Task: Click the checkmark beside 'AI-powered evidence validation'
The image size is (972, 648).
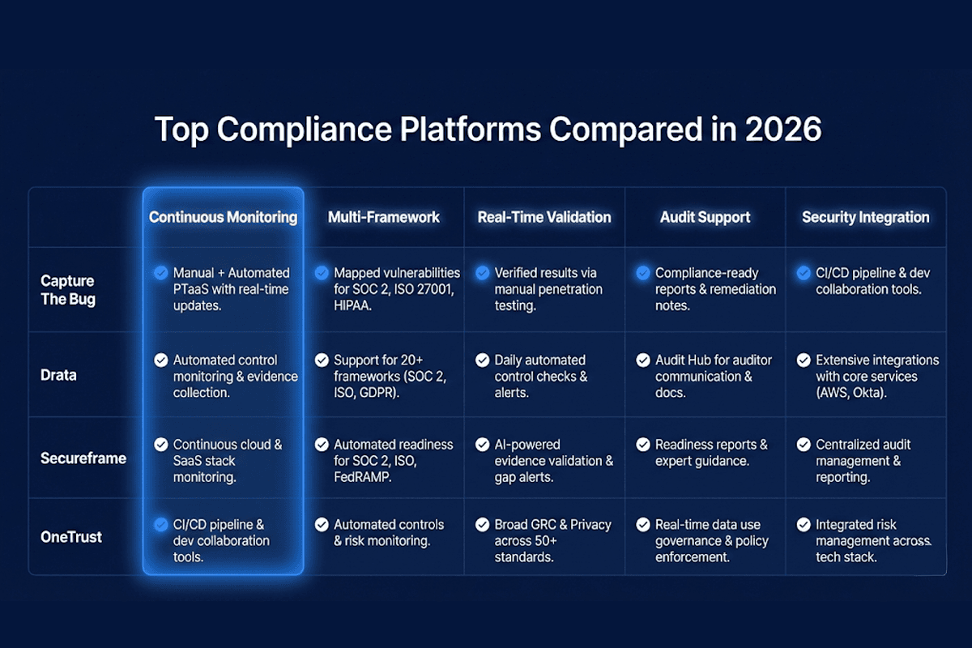Action: click(x=482, y=444)
